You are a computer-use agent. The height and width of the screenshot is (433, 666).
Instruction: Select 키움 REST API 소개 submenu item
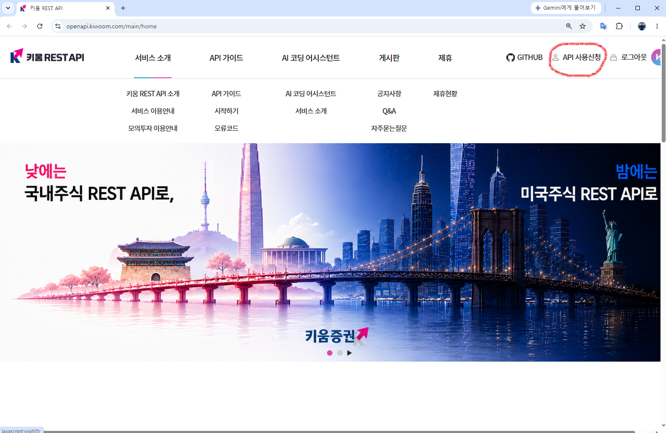click(153, 94)
